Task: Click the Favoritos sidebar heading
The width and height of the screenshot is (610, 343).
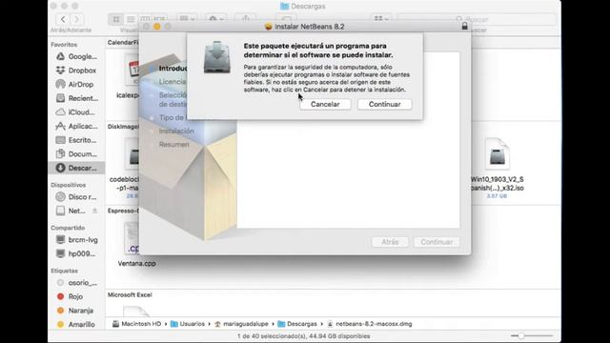Action: (x=64, y=45)
